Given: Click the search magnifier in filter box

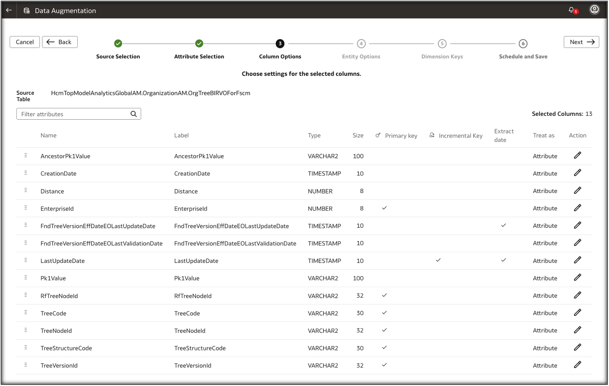Looking at the screenshot, I should (x=134, y=114).
